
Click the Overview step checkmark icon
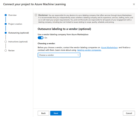(x=6, y=15)
